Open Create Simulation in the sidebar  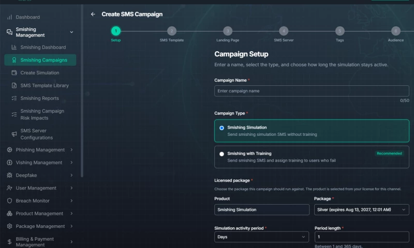click(x=40, y=73)
